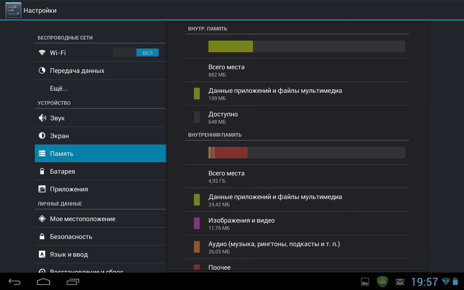Click the Безопасность lock icon
The image size is (464, 290).
pos(42,237)
